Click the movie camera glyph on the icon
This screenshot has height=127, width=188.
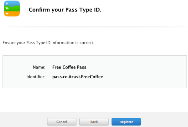coord(7,8)
